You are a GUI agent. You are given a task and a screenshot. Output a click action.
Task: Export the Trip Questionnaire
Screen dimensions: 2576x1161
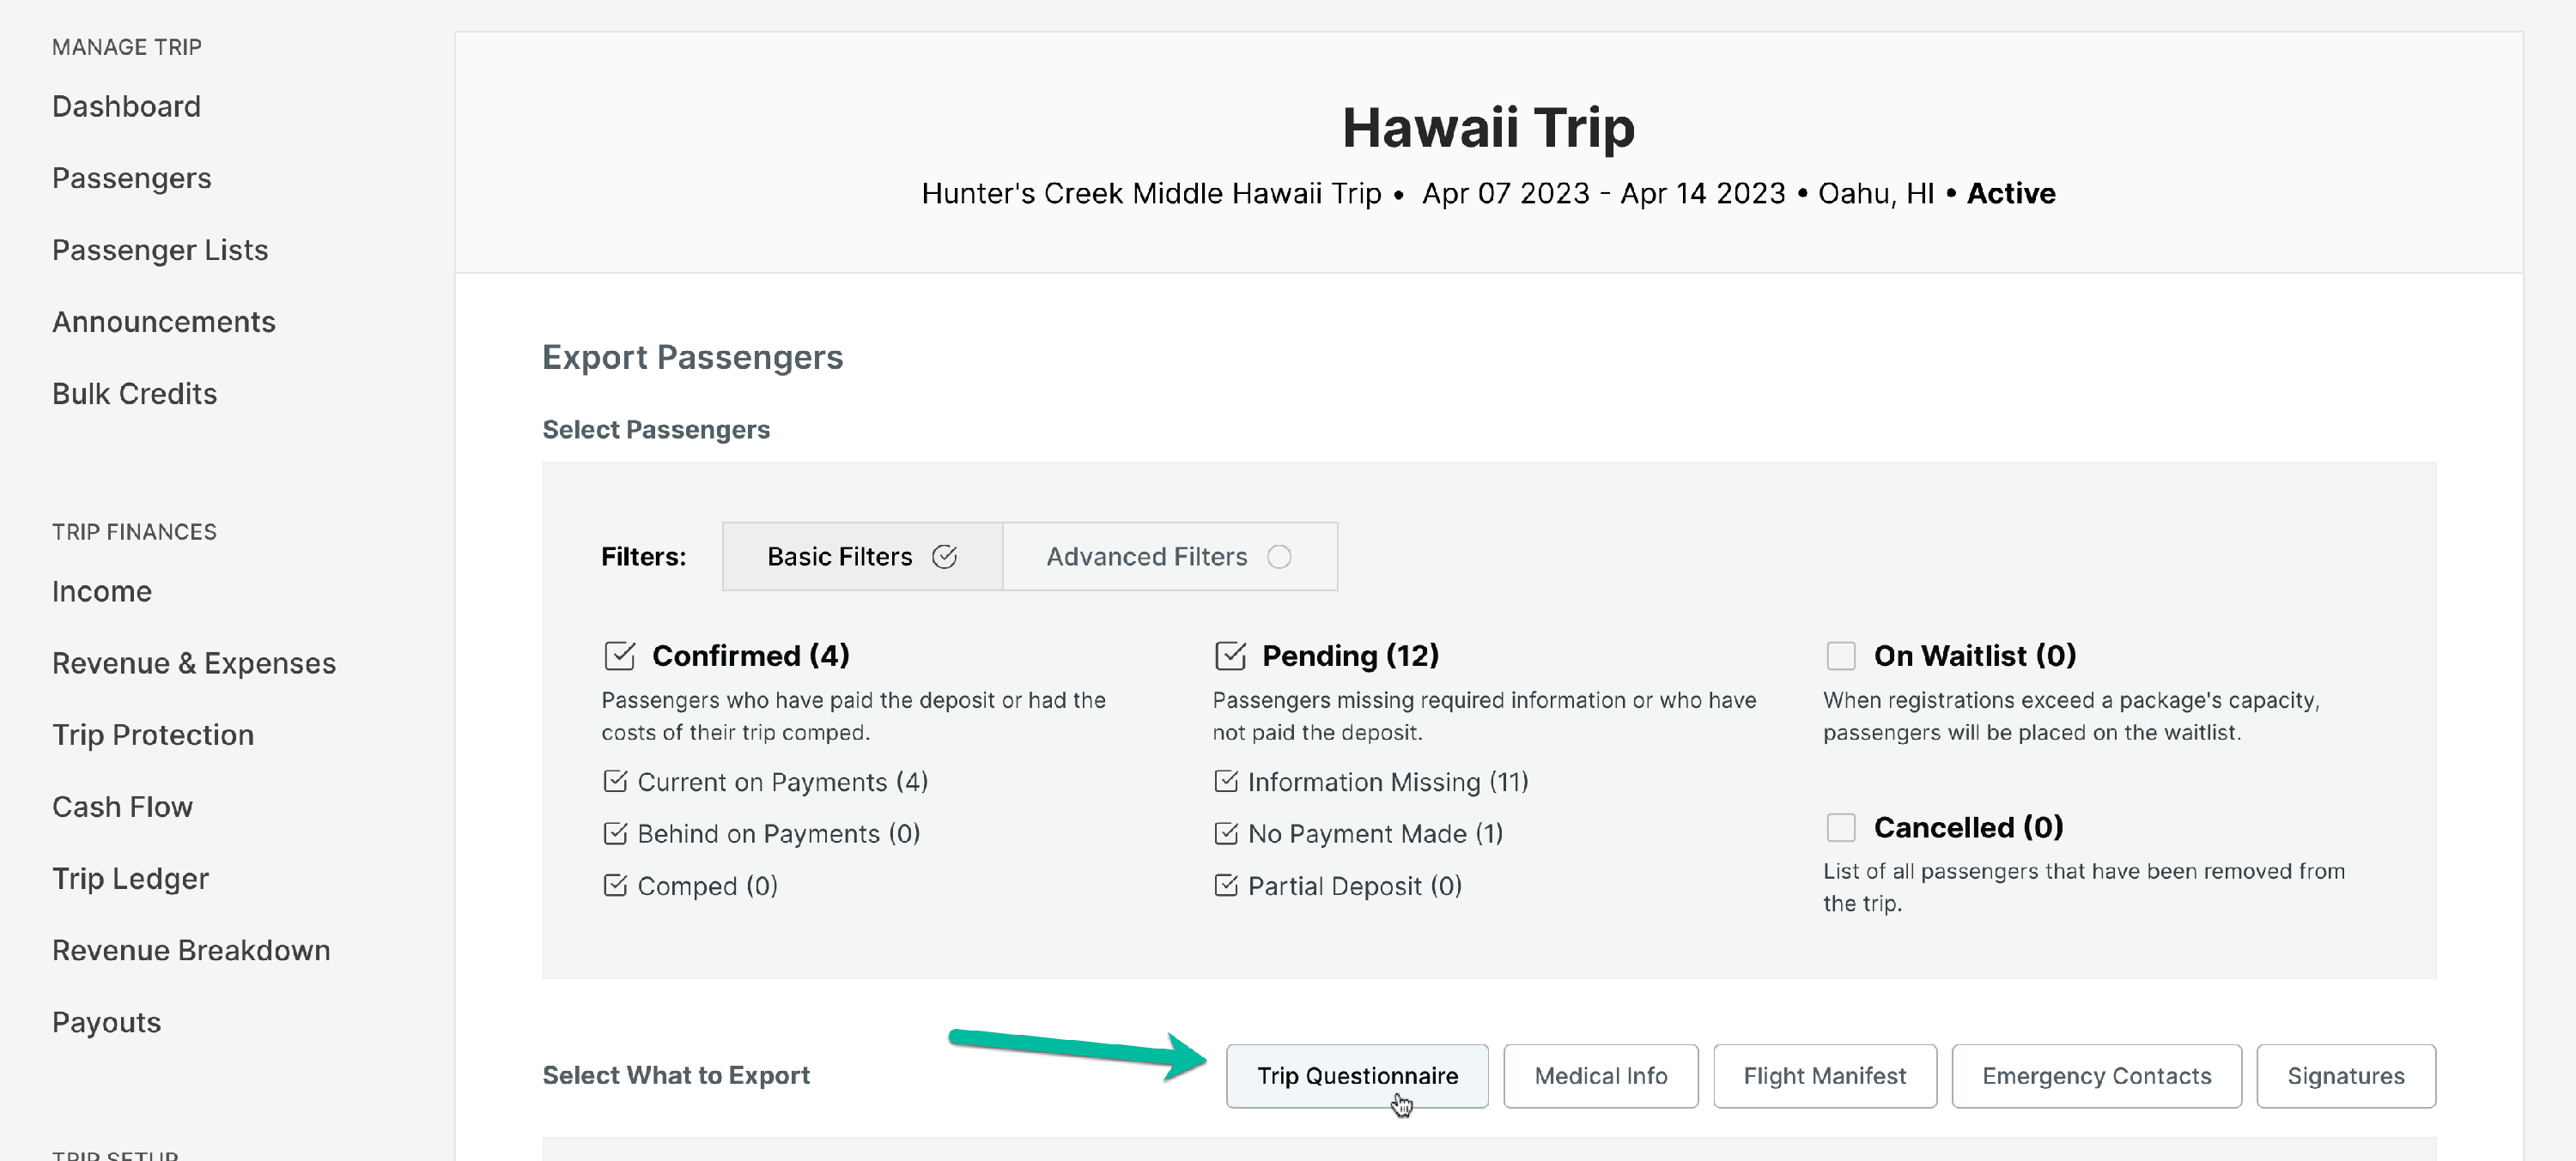[x=1357, y=1076]
